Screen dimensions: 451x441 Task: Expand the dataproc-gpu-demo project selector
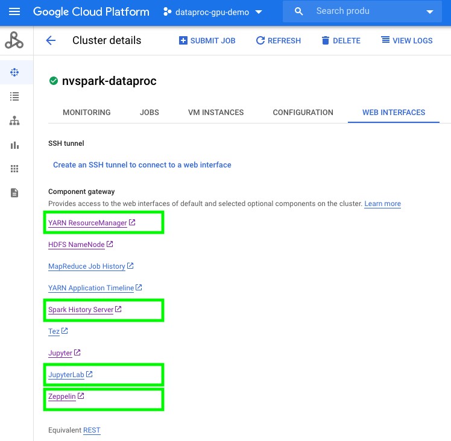point(212,12)
